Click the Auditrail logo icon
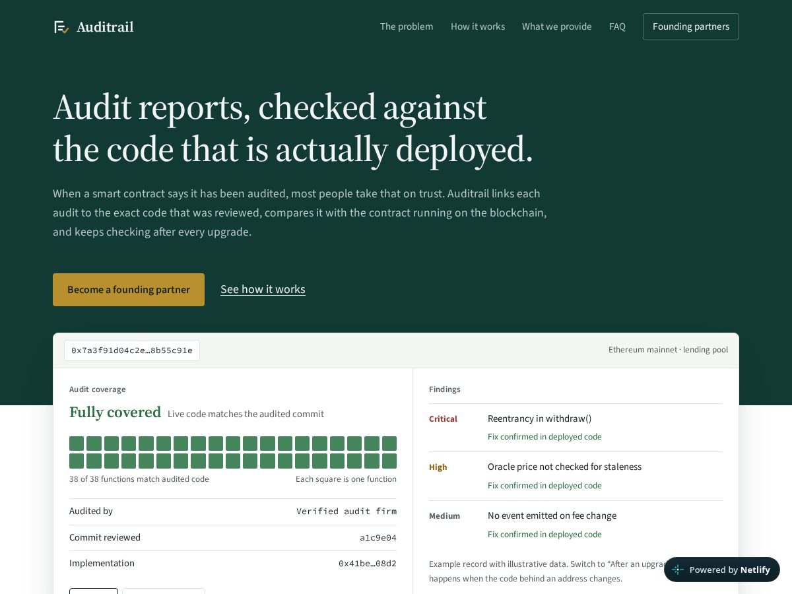This screenshot has height=594, width=792. click(61, 27)
